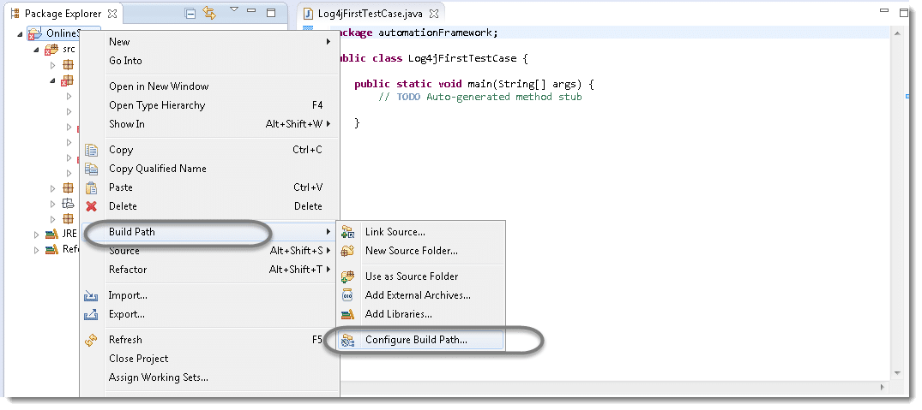
Task: Click the New Source Folder icon
Action: (348, 251)
